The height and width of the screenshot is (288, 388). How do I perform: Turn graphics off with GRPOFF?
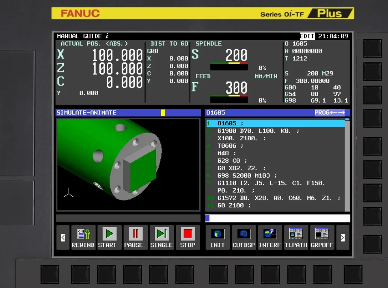(322, 237)
